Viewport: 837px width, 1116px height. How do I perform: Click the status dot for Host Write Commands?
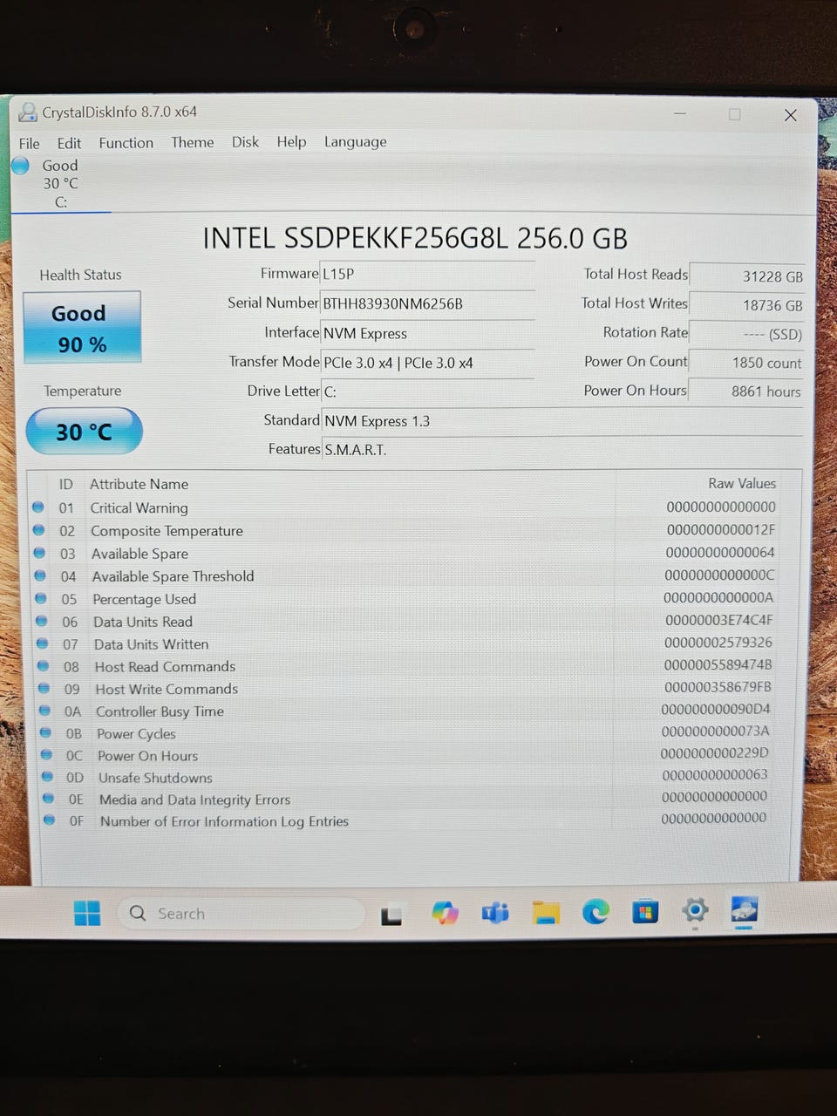tap(44, 687)
